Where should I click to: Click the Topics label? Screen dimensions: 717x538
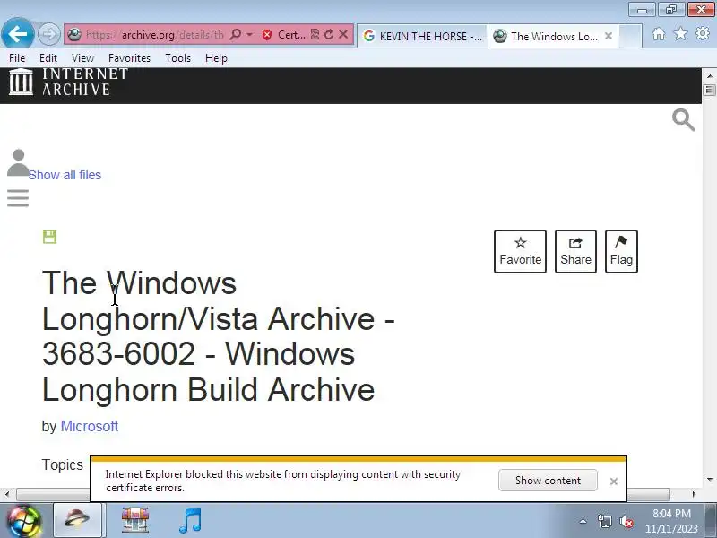[63, 464]
